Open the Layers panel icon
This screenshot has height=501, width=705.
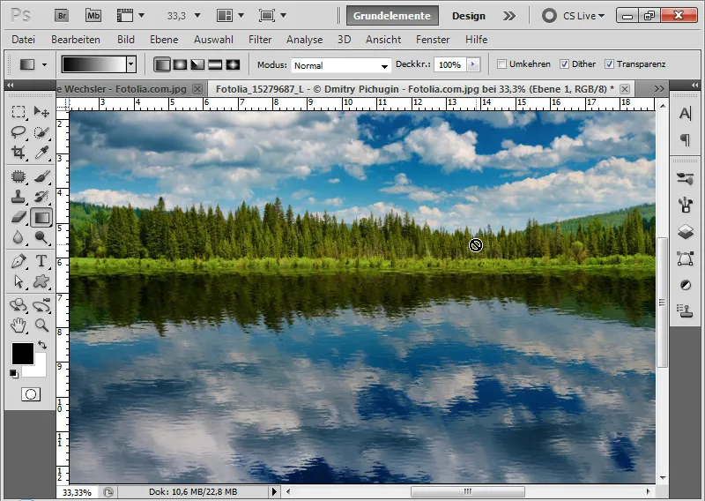[x=685, y=232]
